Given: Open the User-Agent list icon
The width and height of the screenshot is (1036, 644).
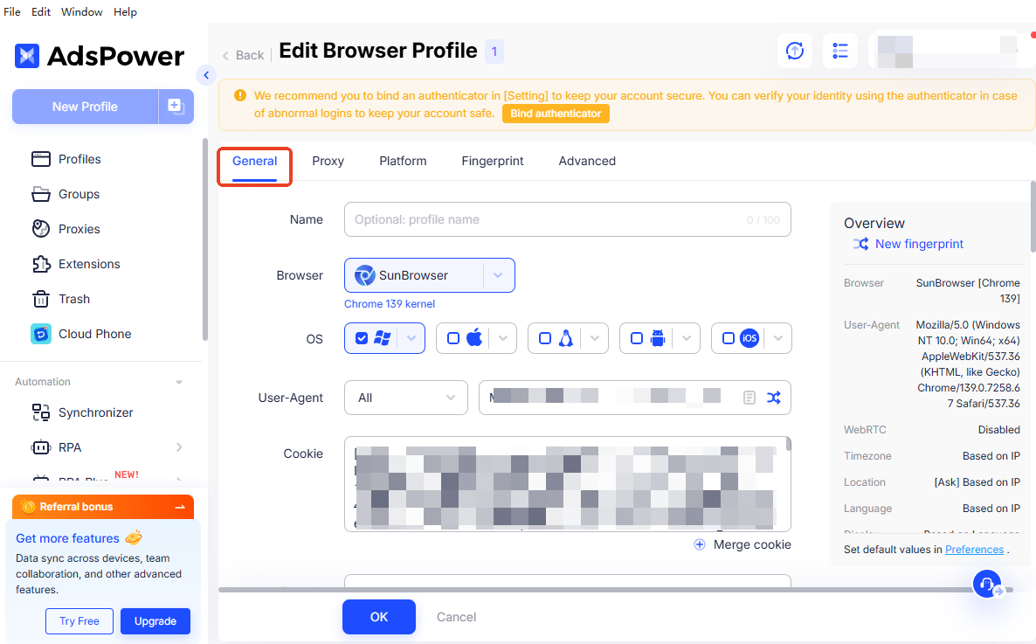Looking at the screenshot, I should click(x=749, y=398).
